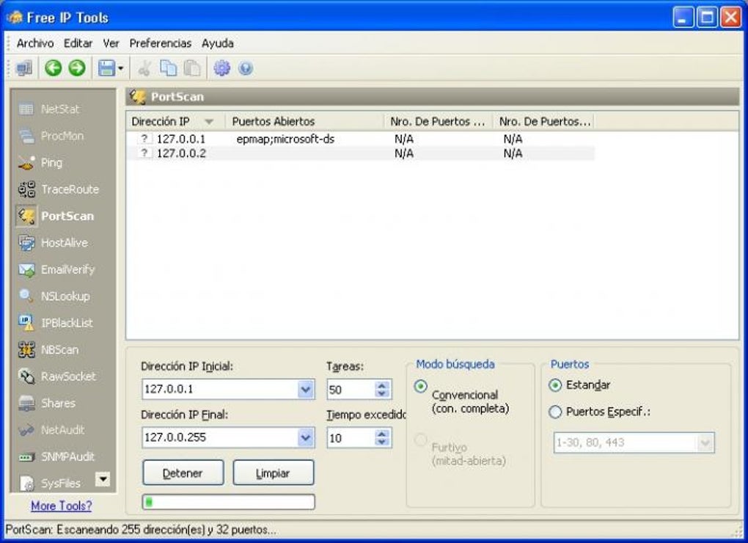Viewport: 748px width, 543px height.
Task: Select the Furtivo (mitad-abierta) radio button
Action: pyautogui.click(x=420, y=440)
